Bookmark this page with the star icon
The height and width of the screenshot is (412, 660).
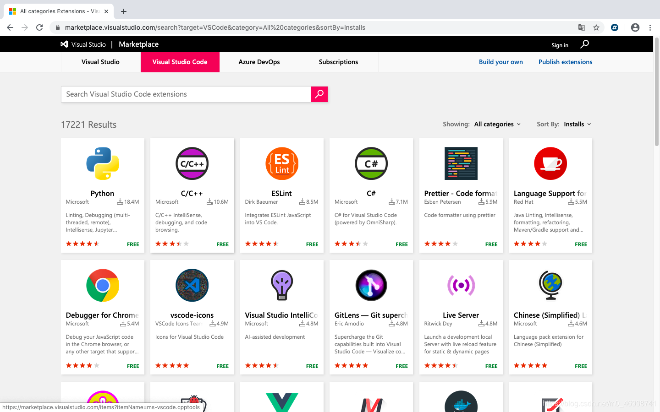point(596,27)
